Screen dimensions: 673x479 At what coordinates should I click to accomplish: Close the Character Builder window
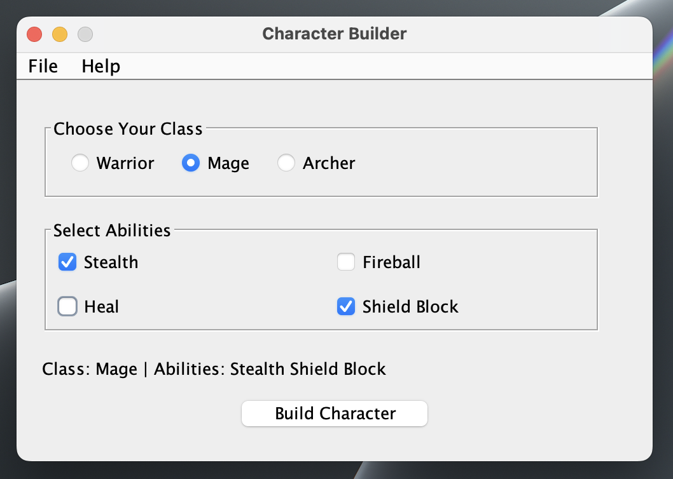pos(34,34)
